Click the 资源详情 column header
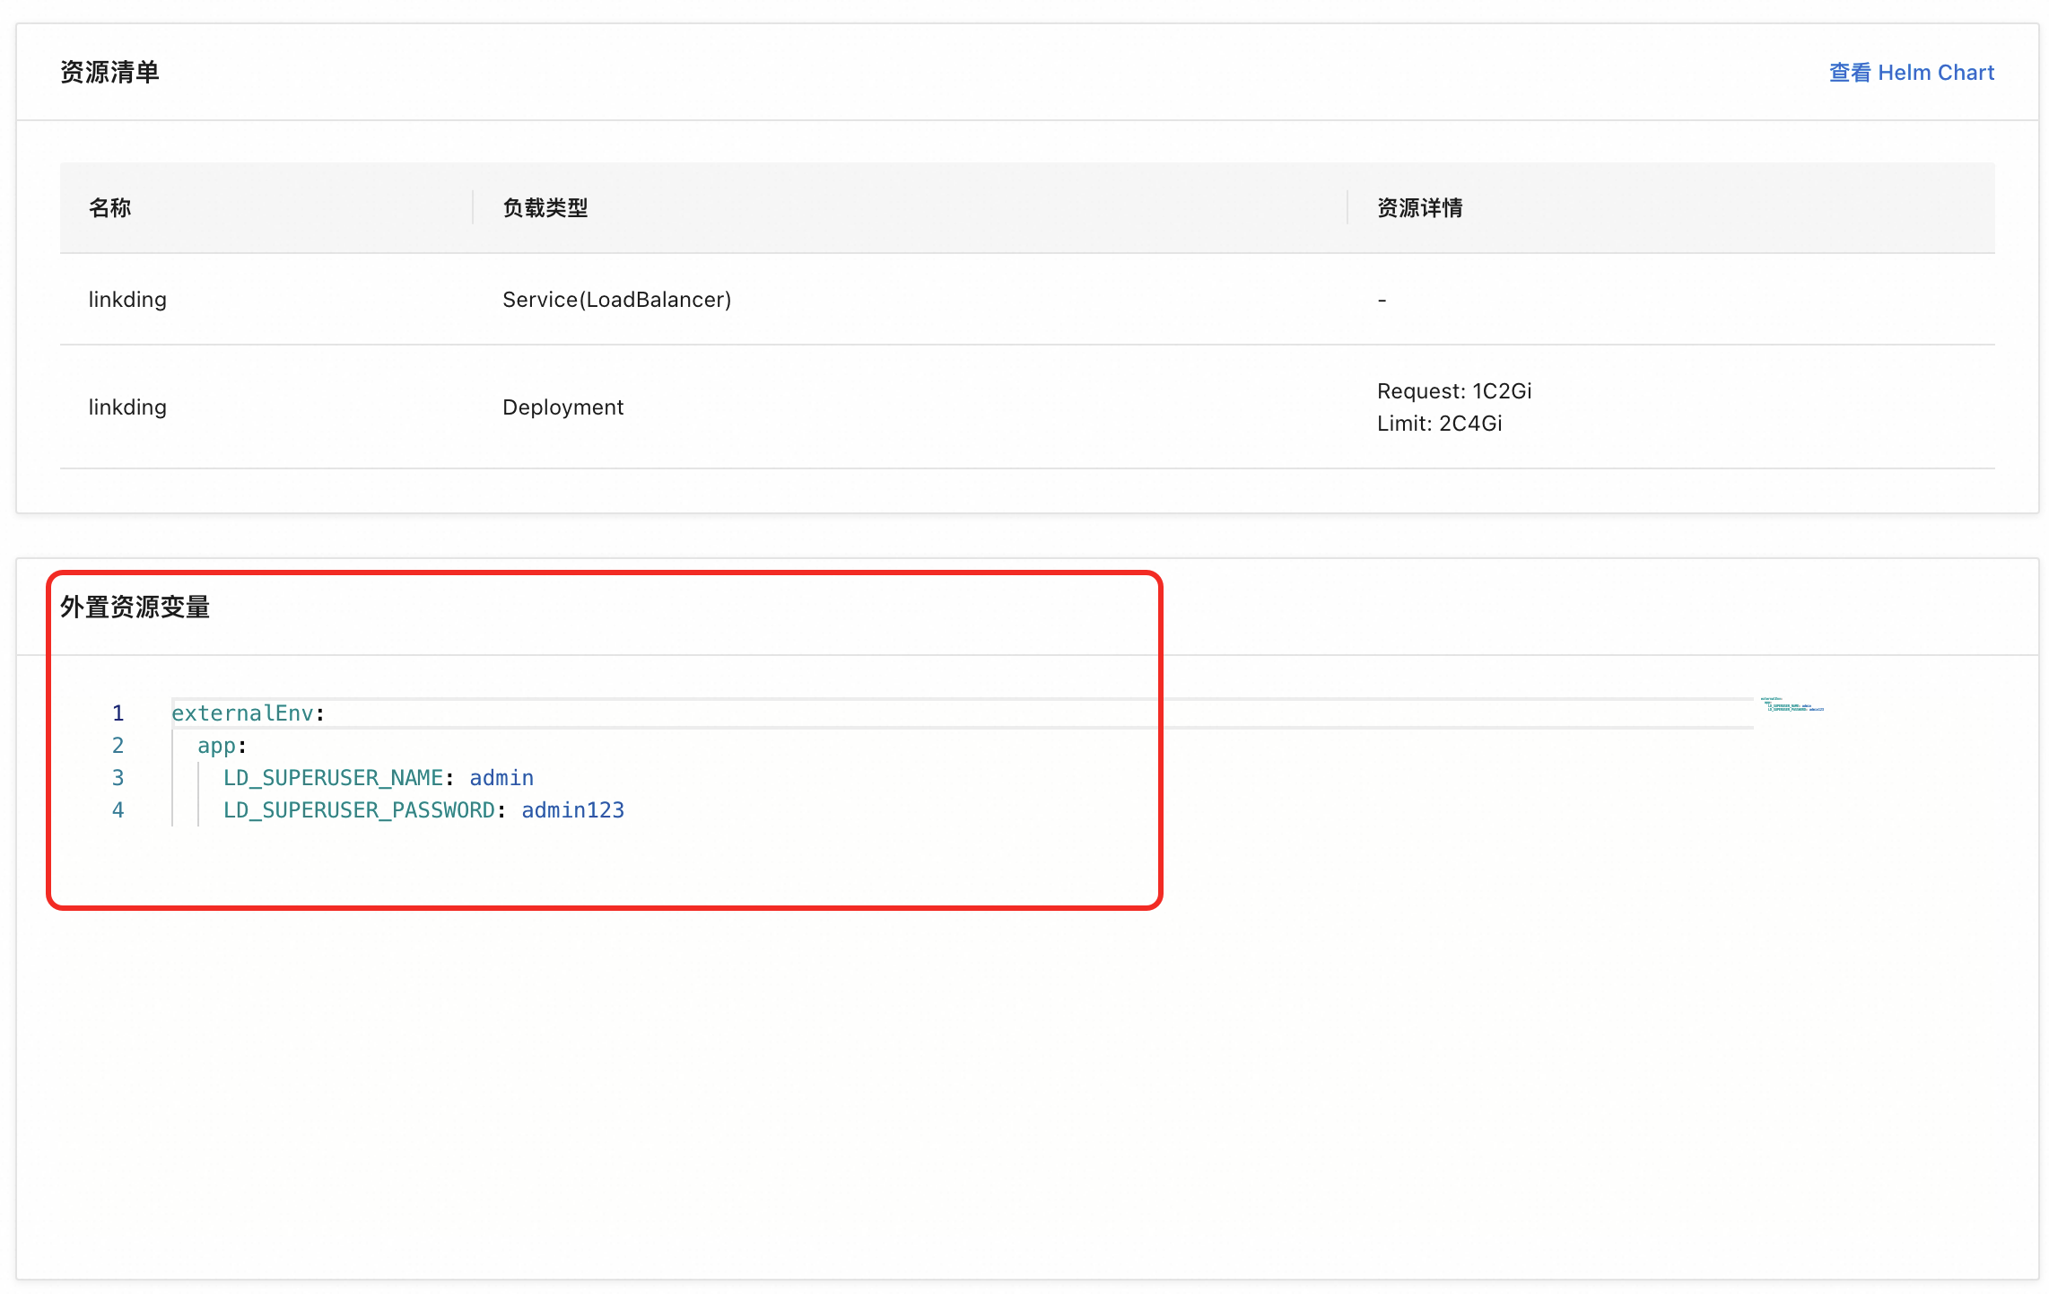 (1419, 208)
